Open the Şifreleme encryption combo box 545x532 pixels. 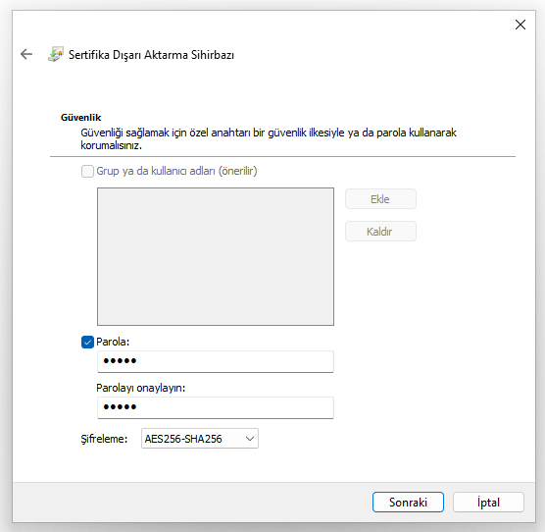click(200, 439)
